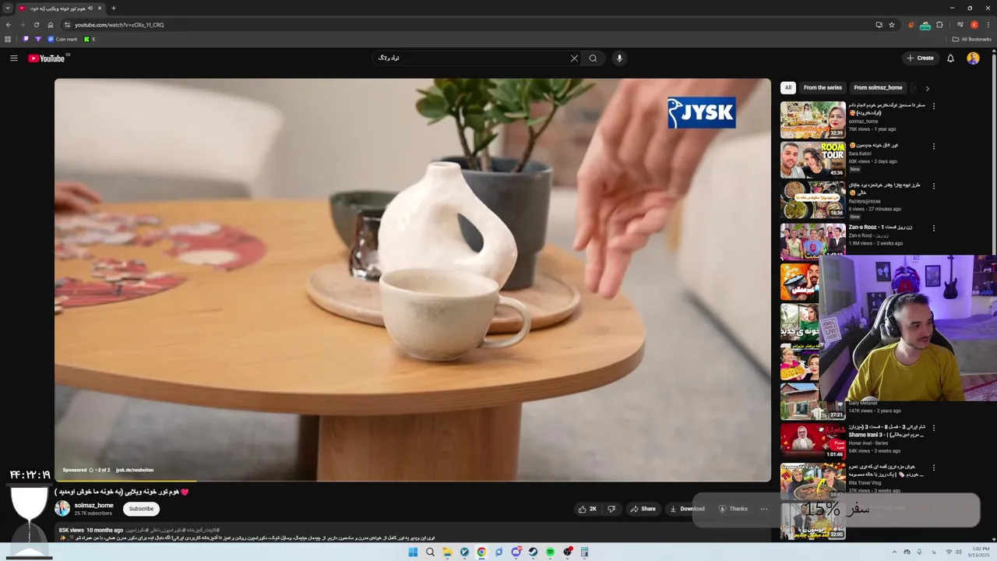The width and height of the screenshot is (997, 561).
Task: Open a new browser tab
Action: pos(114,9)
